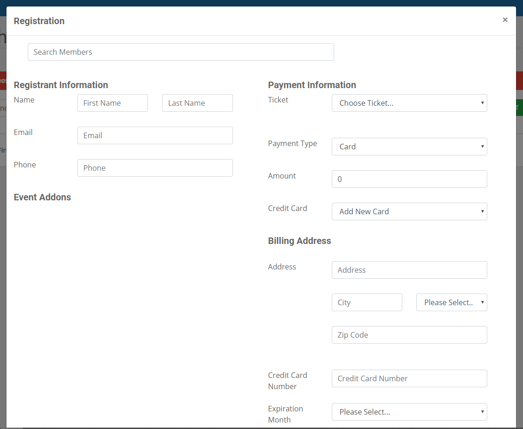This screenshot has width=523, height=429.
Task: Expand the Payment Type dropdown showing Card
Action: tap(409, 147)
